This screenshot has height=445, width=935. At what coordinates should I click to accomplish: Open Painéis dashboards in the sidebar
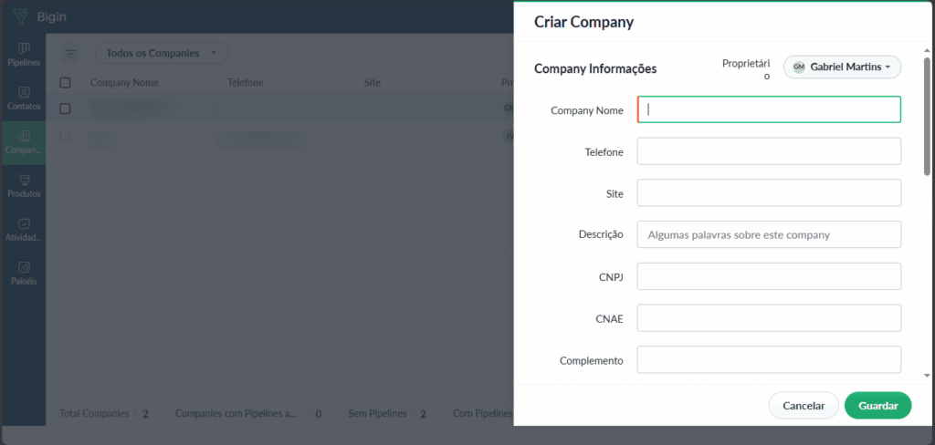(24, 273)
